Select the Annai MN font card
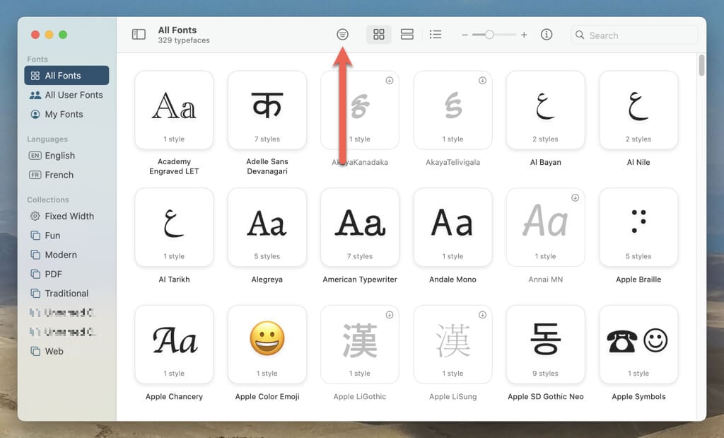724x438 pixels. 545,227
